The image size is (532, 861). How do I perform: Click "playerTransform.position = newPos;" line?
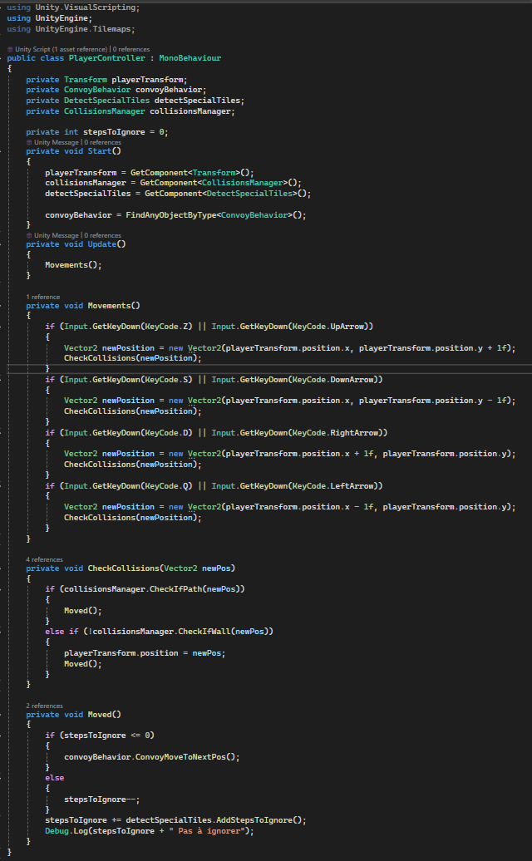pos(145,653)
